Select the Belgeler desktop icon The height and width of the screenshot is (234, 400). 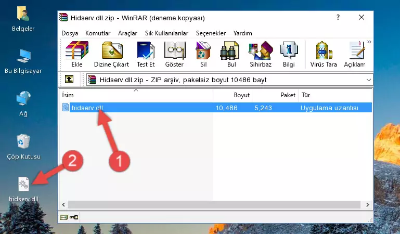(x=23, y=19)
